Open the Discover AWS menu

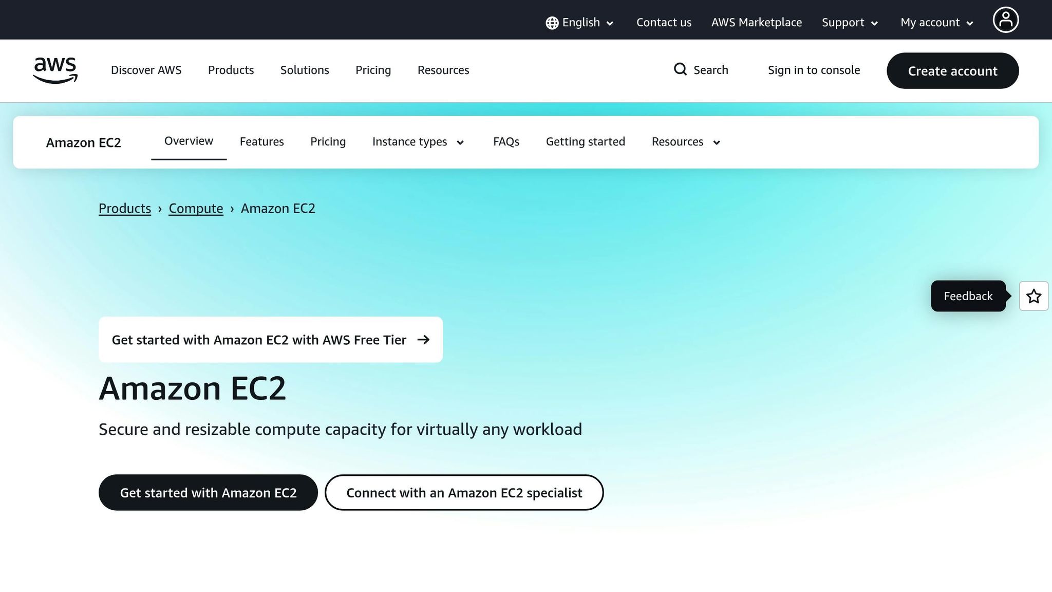click(x=146, y=70)
